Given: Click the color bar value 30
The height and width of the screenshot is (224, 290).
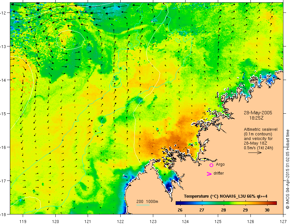Looking at the screenshot, I should tap(267, 210).
